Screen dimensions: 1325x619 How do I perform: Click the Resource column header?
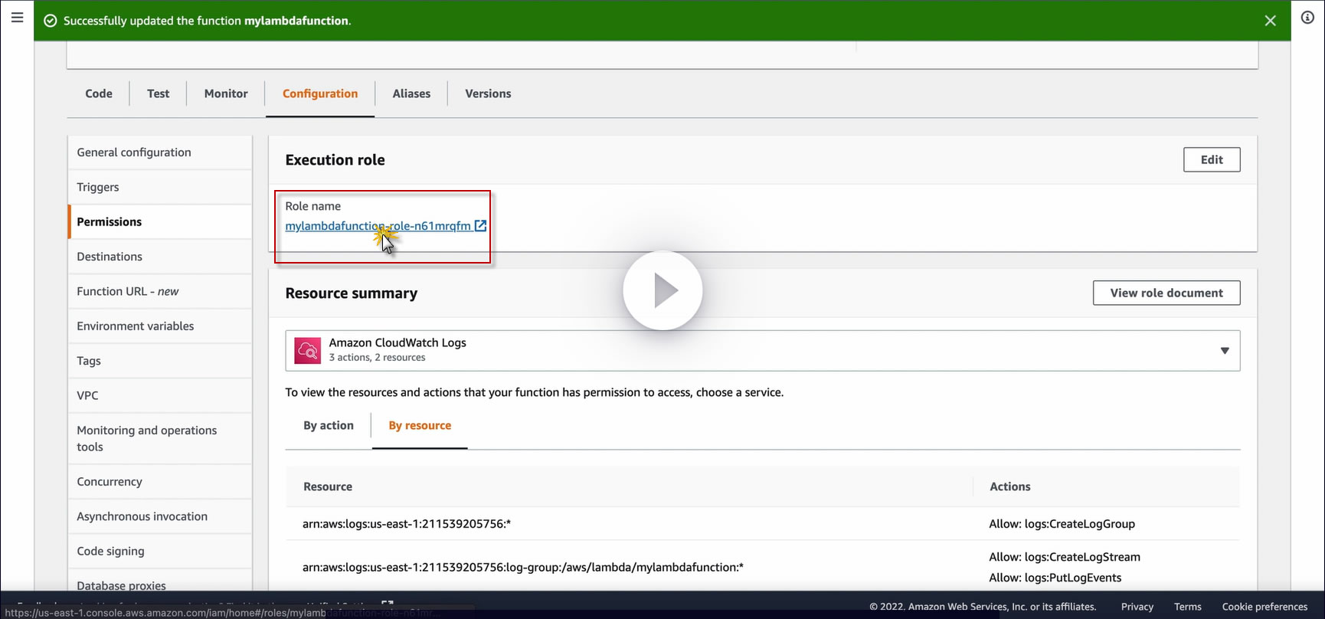click(328, 486)
